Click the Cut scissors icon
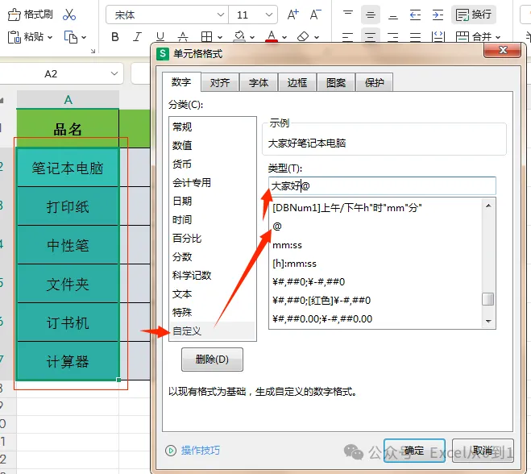 click(69, 15)
